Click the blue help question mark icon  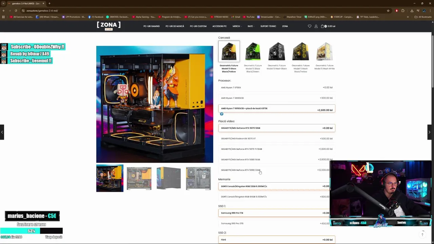tap(222, 114)
